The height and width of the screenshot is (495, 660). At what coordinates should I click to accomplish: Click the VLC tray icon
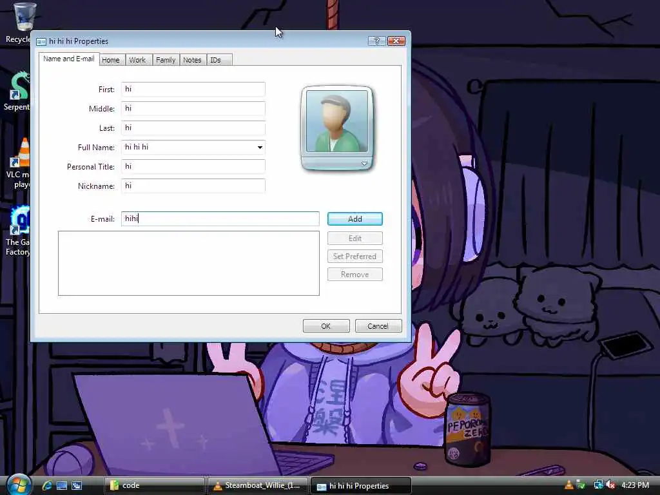pyautogui.click(x=568, y=485)
